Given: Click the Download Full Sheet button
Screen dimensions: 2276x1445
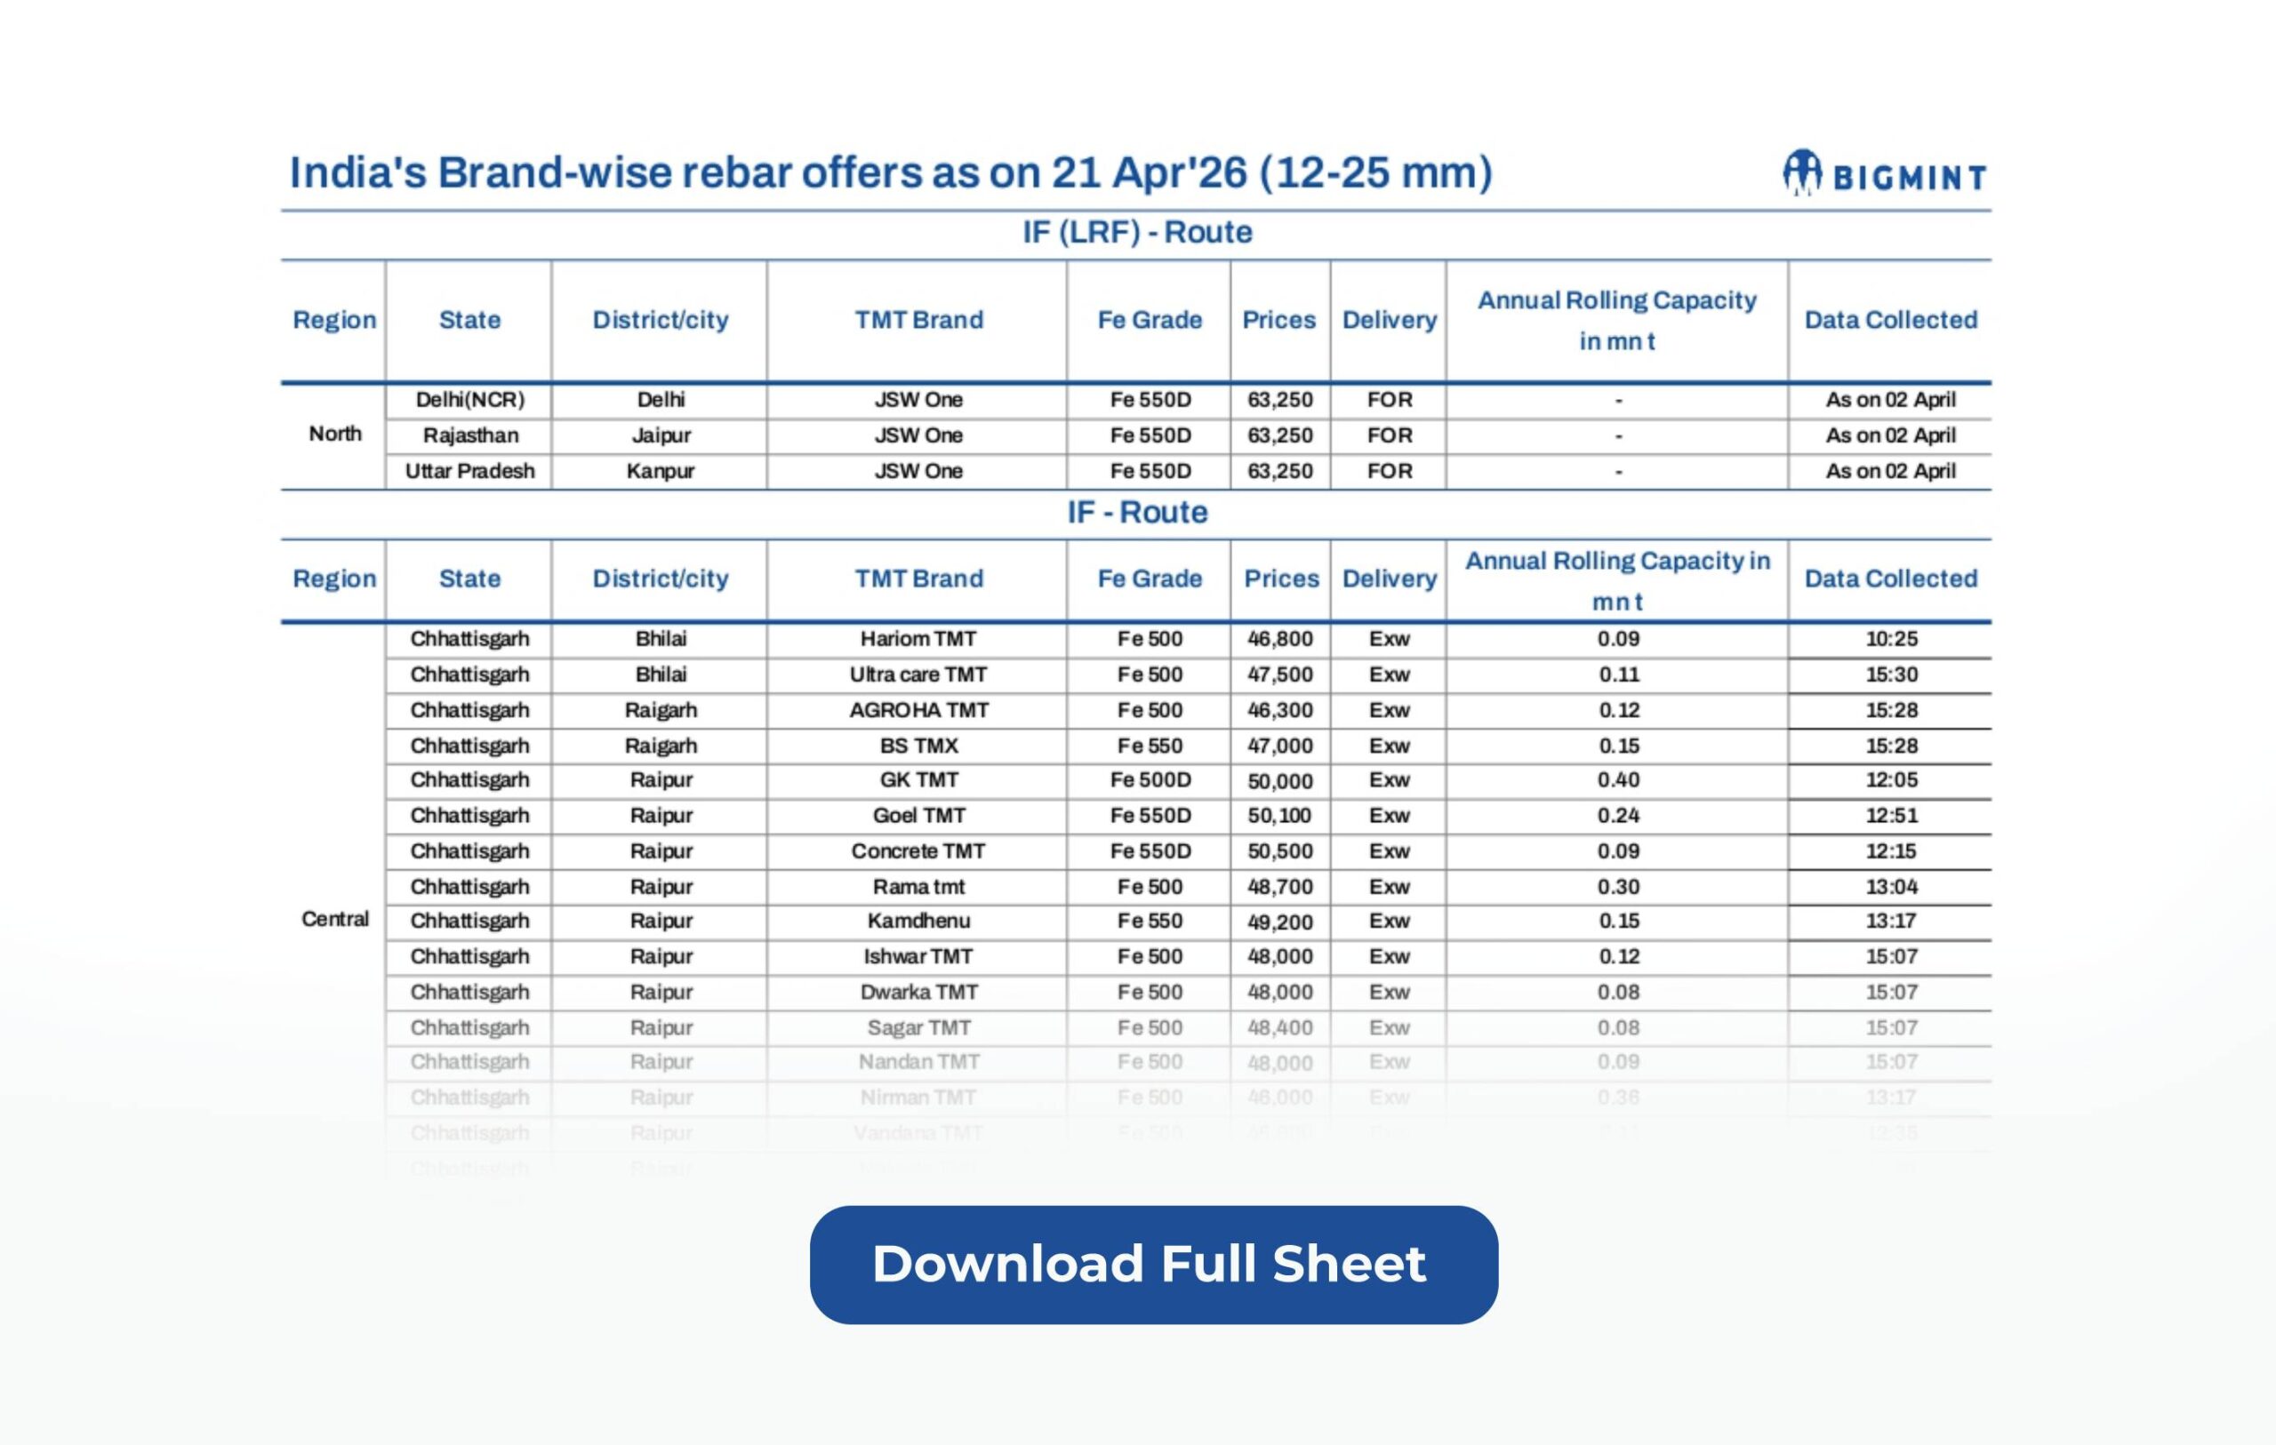Looking at the screenshot, I should tap(1153, 1265).
